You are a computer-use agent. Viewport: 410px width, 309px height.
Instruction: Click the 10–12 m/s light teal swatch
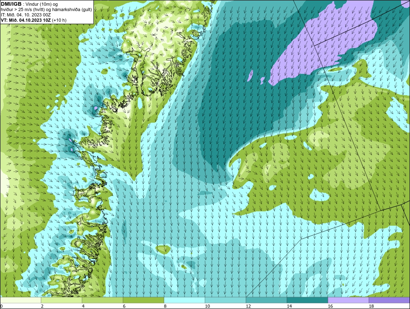click(x=225, y=300)
